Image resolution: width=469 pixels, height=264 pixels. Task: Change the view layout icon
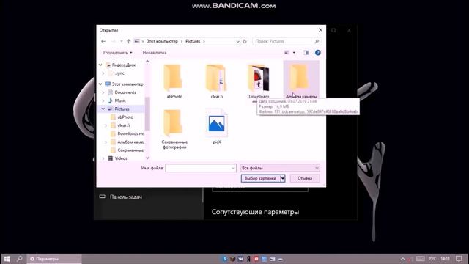tap(287, 53)
